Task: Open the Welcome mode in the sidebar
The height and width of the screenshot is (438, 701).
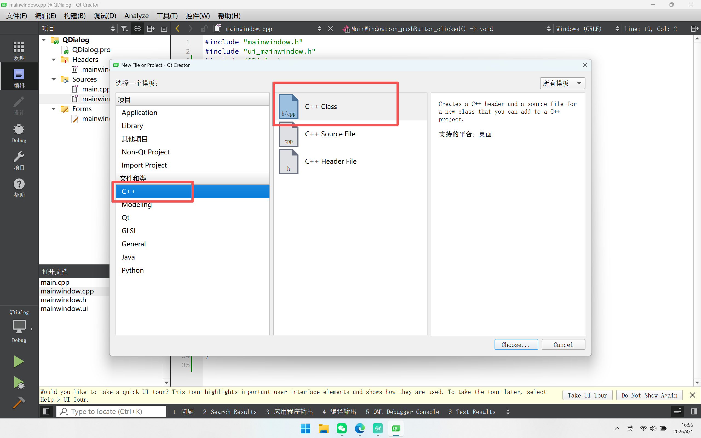Action: coord(19,50)
